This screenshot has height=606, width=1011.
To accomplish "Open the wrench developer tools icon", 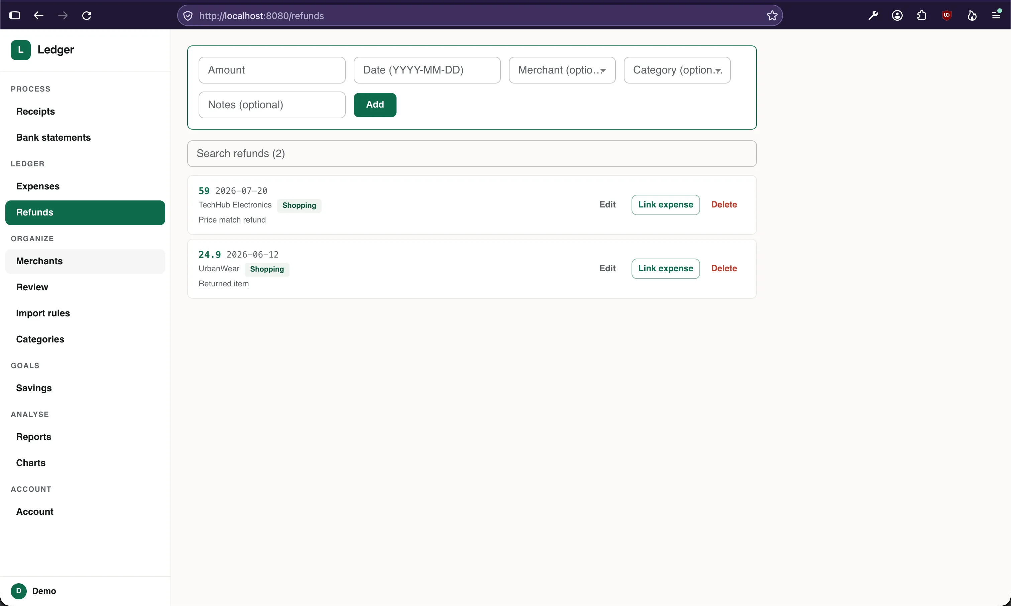I will tap(873, 15).
